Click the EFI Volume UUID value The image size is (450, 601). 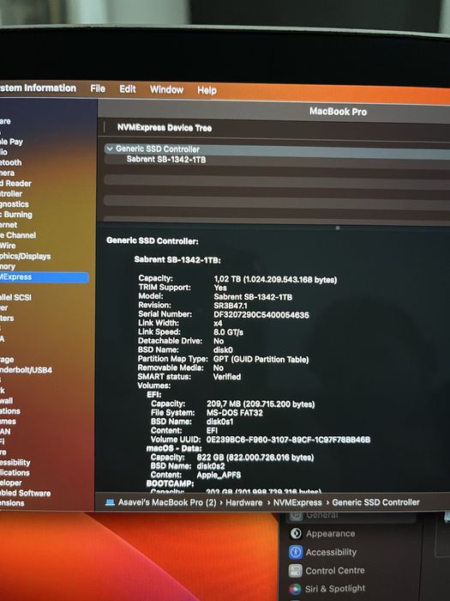click(x=288, y=440)
